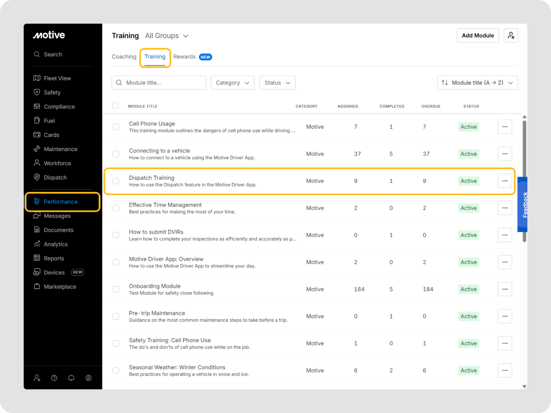Switch to the Coaching tab
The image size is (551, 413).
click(x=124, y=57)
